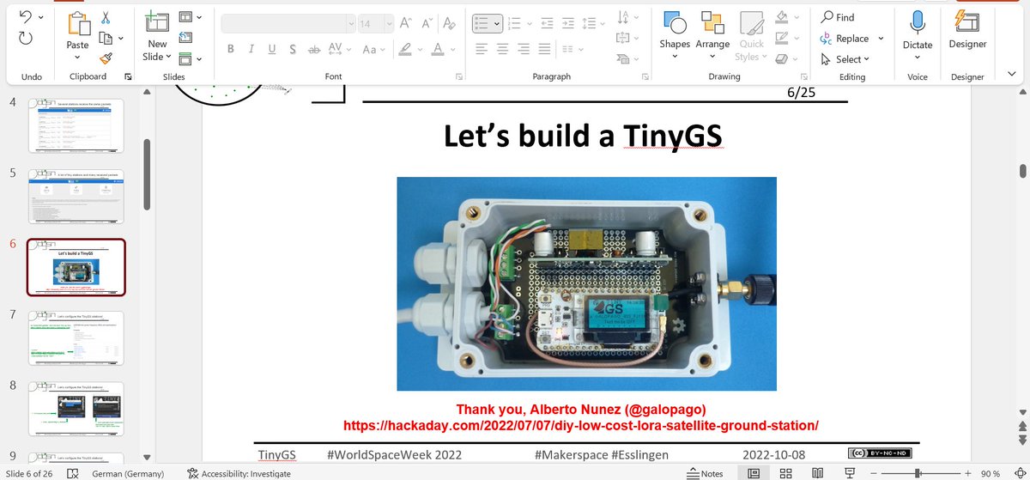Start Slide Show from status bar
Viewport: 1030px width, 480px height.
(850, 473)
